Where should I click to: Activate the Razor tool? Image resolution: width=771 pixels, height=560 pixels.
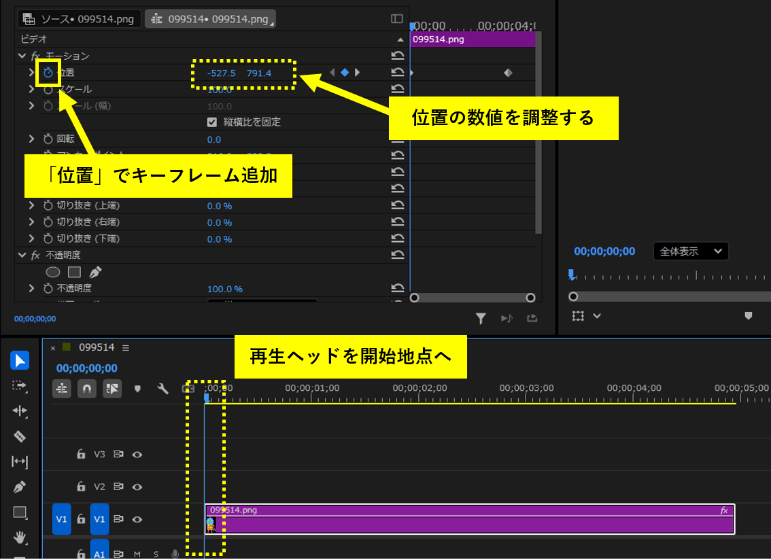20,436
